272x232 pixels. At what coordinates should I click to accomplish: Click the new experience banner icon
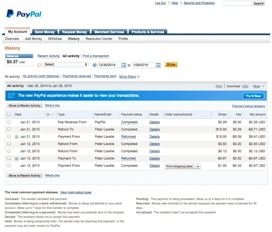click(11, 95)
